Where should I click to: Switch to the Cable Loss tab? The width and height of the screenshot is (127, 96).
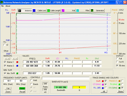click(x=39, y=10)
